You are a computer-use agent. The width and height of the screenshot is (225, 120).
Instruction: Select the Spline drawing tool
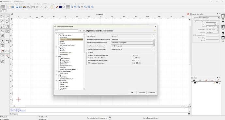7,26
